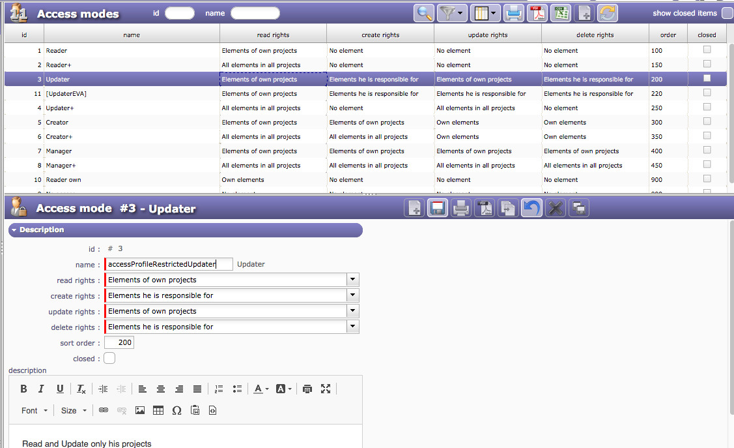Click the update rights column header
This screenshot has width=734, height=448.
pos(487,35)
